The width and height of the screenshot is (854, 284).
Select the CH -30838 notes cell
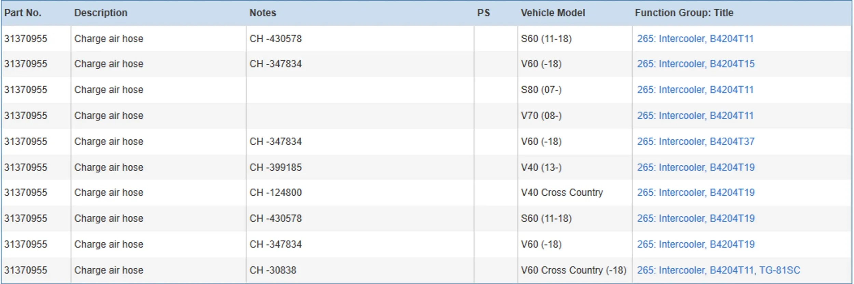[273, 270]
